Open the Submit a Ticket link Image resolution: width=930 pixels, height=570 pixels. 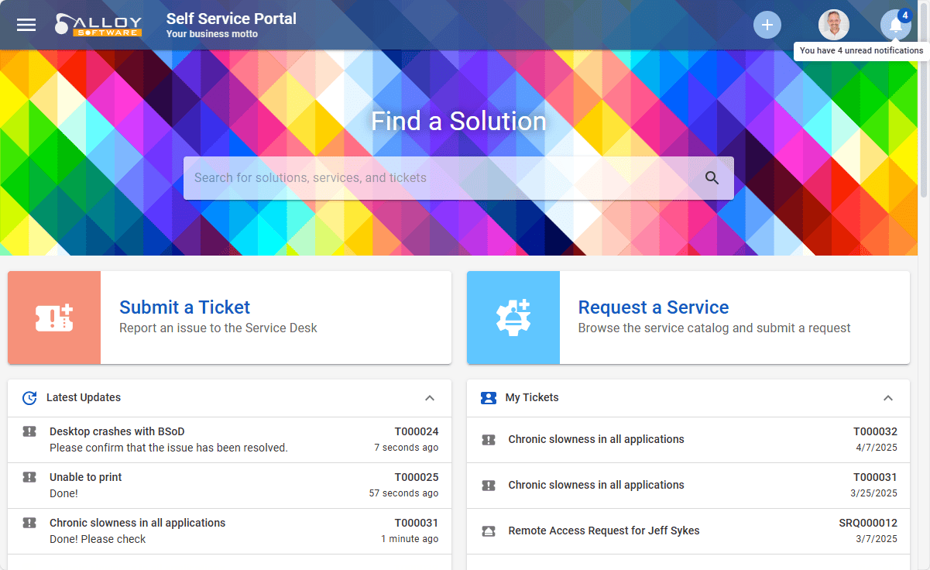point(184,307)
